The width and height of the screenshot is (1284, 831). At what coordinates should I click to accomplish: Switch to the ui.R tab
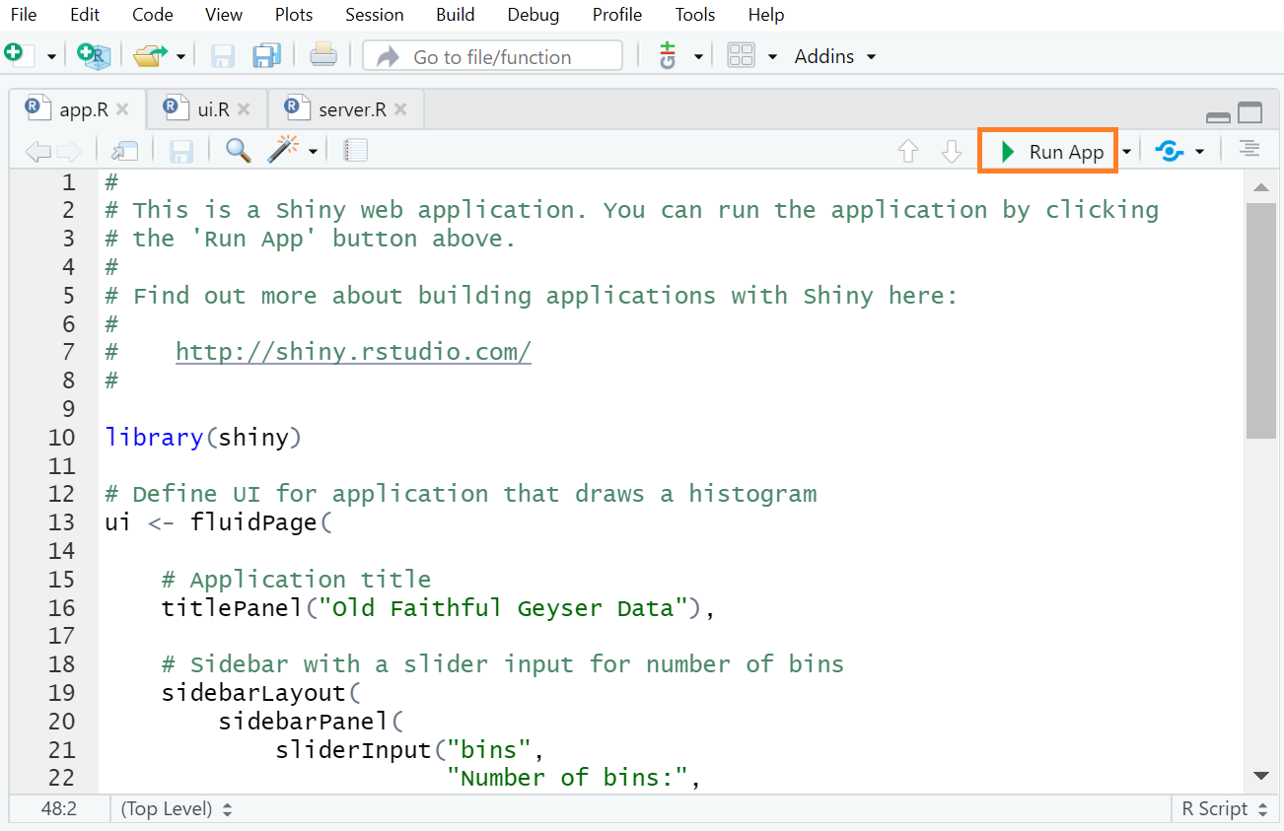[x=205, y=109]
